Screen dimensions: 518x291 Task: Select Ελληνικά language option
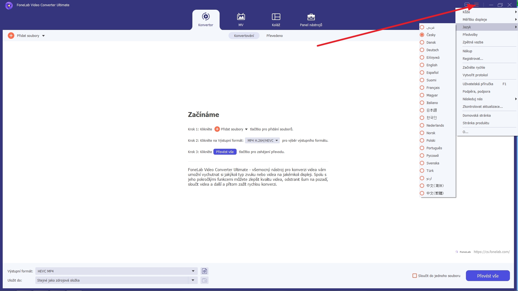[437, 57]
